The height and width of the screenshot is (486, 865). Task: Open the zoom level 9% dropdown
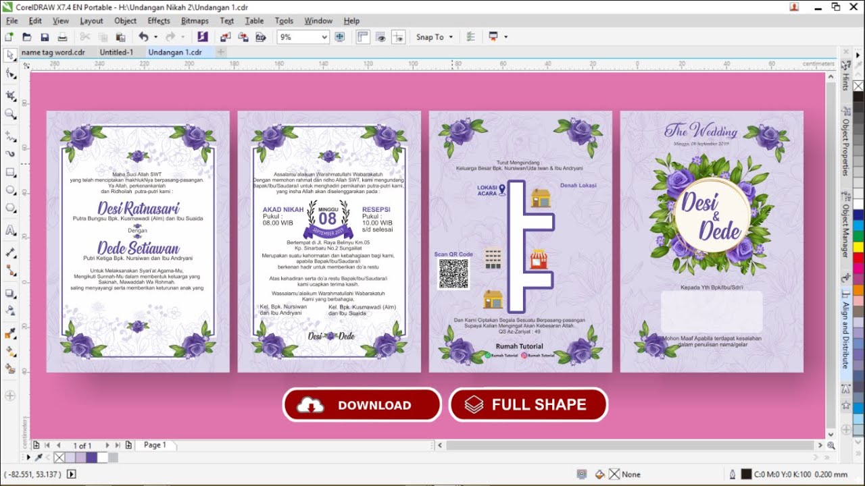[x=324, y=37]
